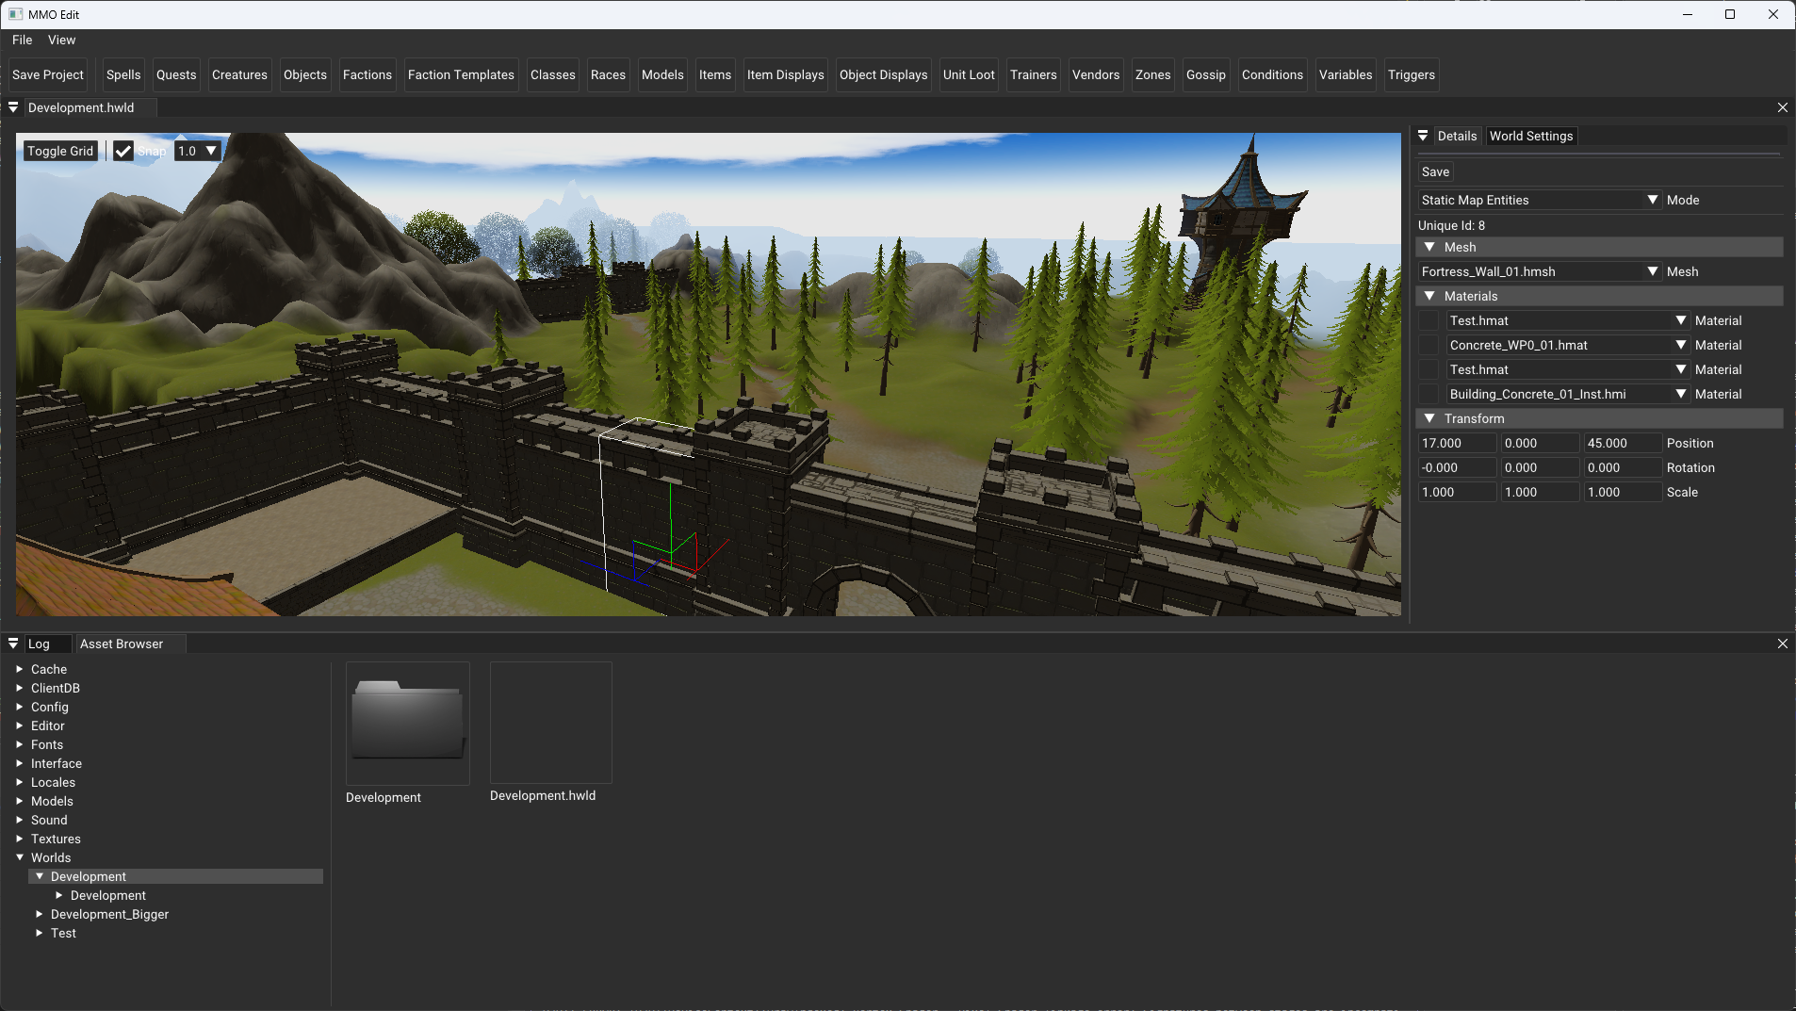The width and height of the screenshot is (1796, 1011).
Task: Click the viewport panel dropdown triangle icon
Action: pyautogui.click(x=13, y=107)
